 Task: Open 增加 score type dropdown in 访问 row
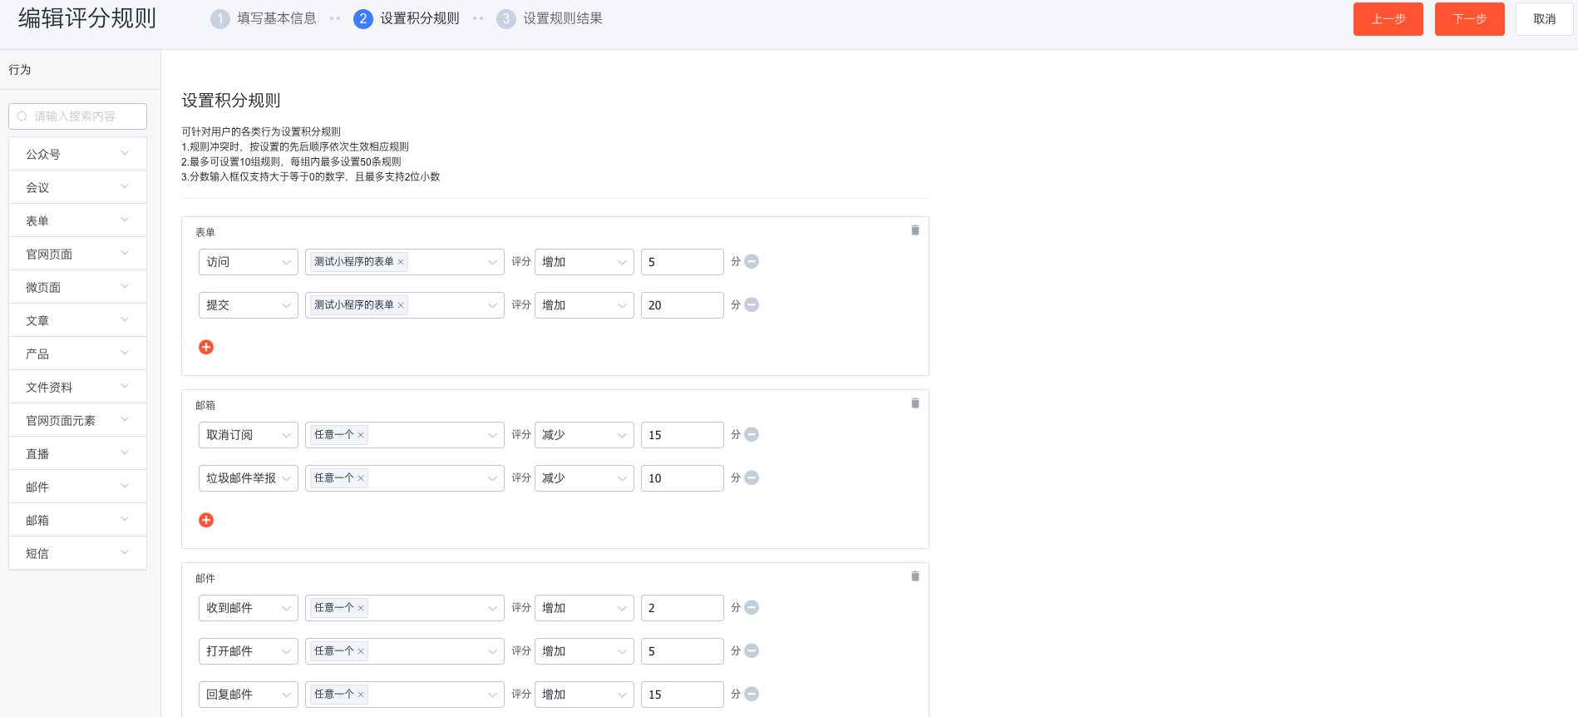coord(584,262)
